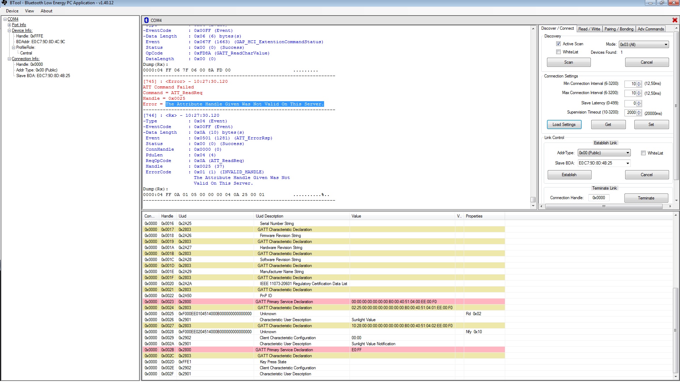Select the Primary Service row with value E0:FF
The width and height of the screenshot is (680, 382).
click(x=323, y=350)
